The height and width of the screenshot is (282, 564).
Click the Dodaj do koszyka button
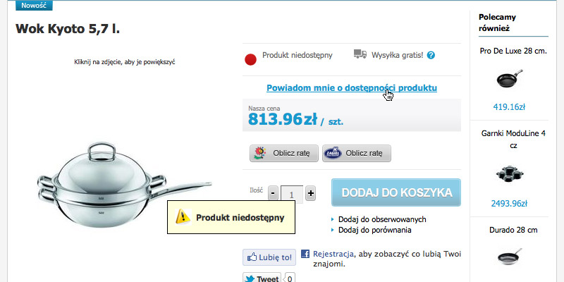[396, 192]
